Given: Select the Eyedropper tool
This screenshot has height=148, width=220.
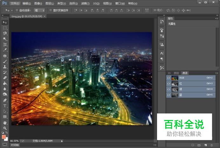Looking at the screenshot, I should pos(5,50).
